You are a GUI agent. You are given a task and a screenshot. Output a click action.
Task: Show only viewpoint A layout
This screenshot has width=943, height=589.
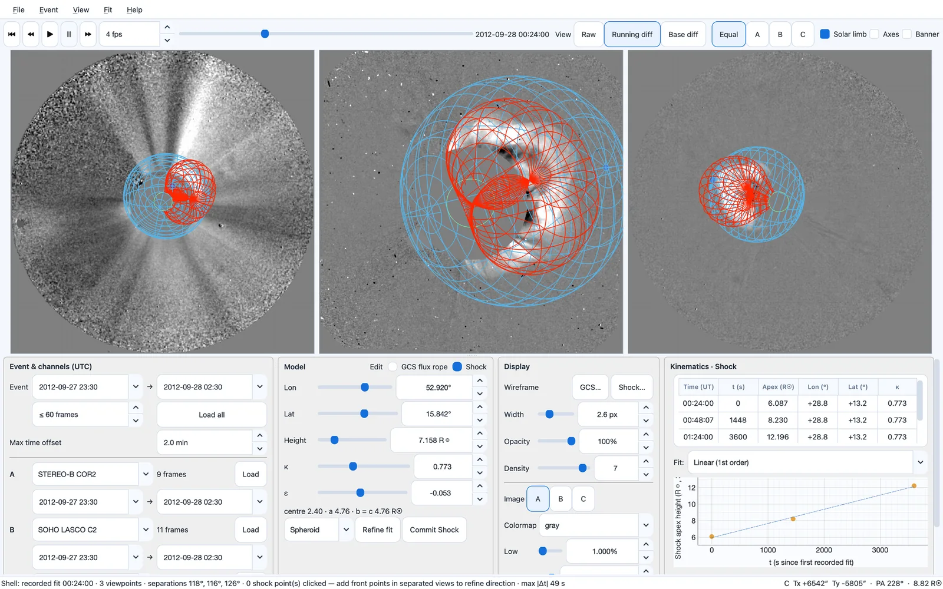coord(757,34)
